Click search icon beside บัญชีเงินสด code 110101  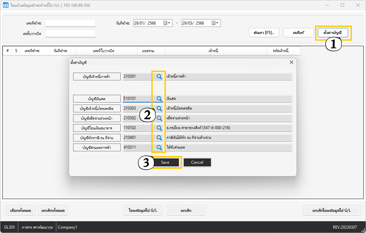click(x=159, y=99)
